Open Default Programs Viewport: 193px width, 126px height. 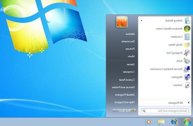[x=125, y=95]
